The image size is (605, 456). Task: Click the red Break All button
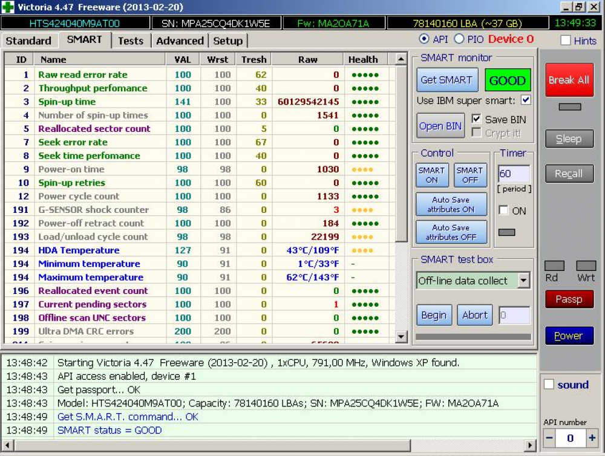click(569, 80)
